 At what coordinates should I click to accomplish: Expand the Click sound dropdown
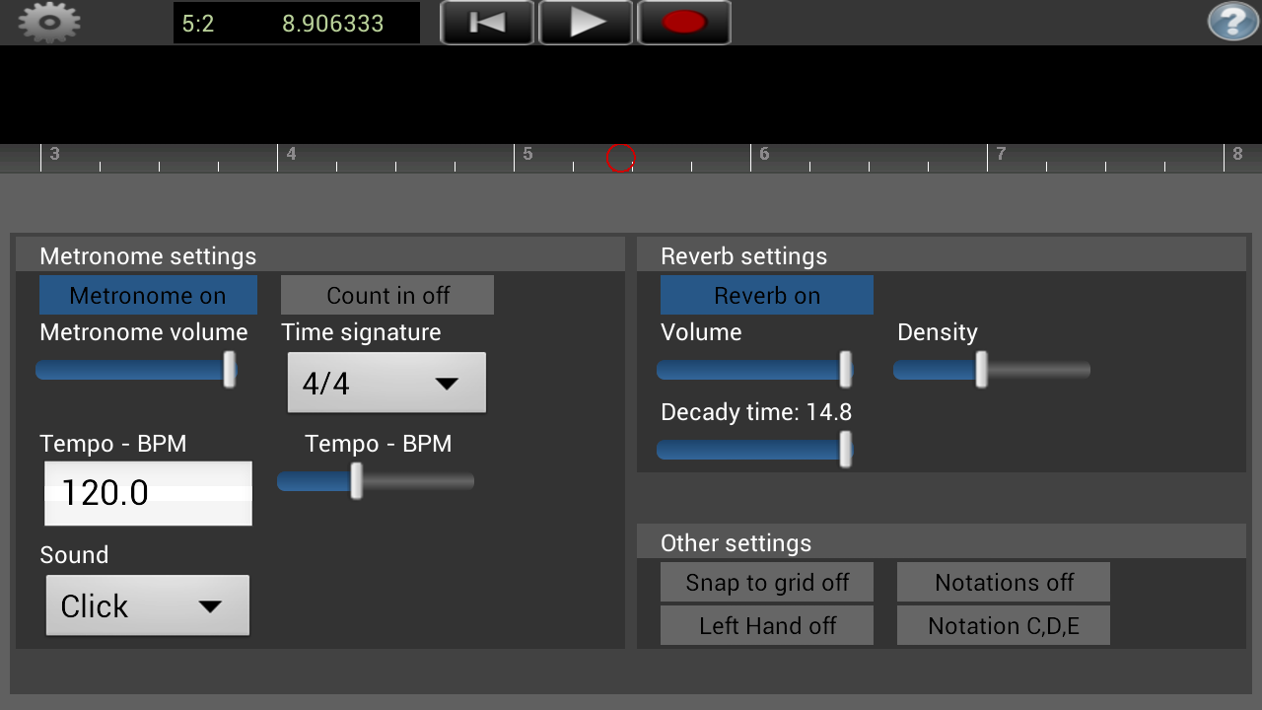pyautogui.click(x=148, y=605)
